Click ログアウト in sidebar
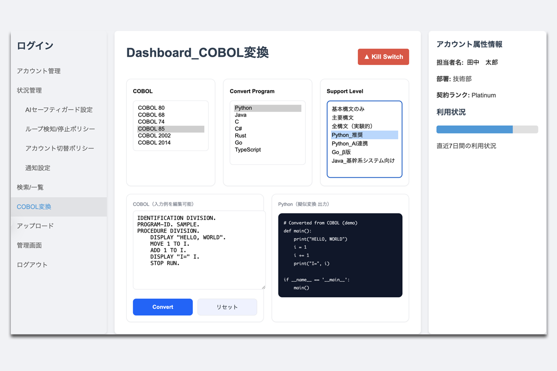The height and width of the screenshot is (371, 557). [32, 265]
